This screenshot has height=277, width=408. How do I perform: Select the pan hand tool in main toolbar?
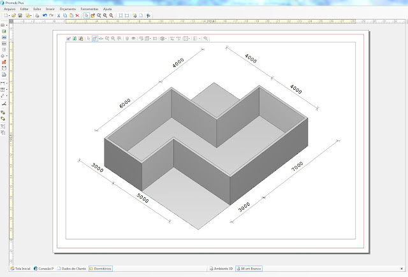pos(92,15)
